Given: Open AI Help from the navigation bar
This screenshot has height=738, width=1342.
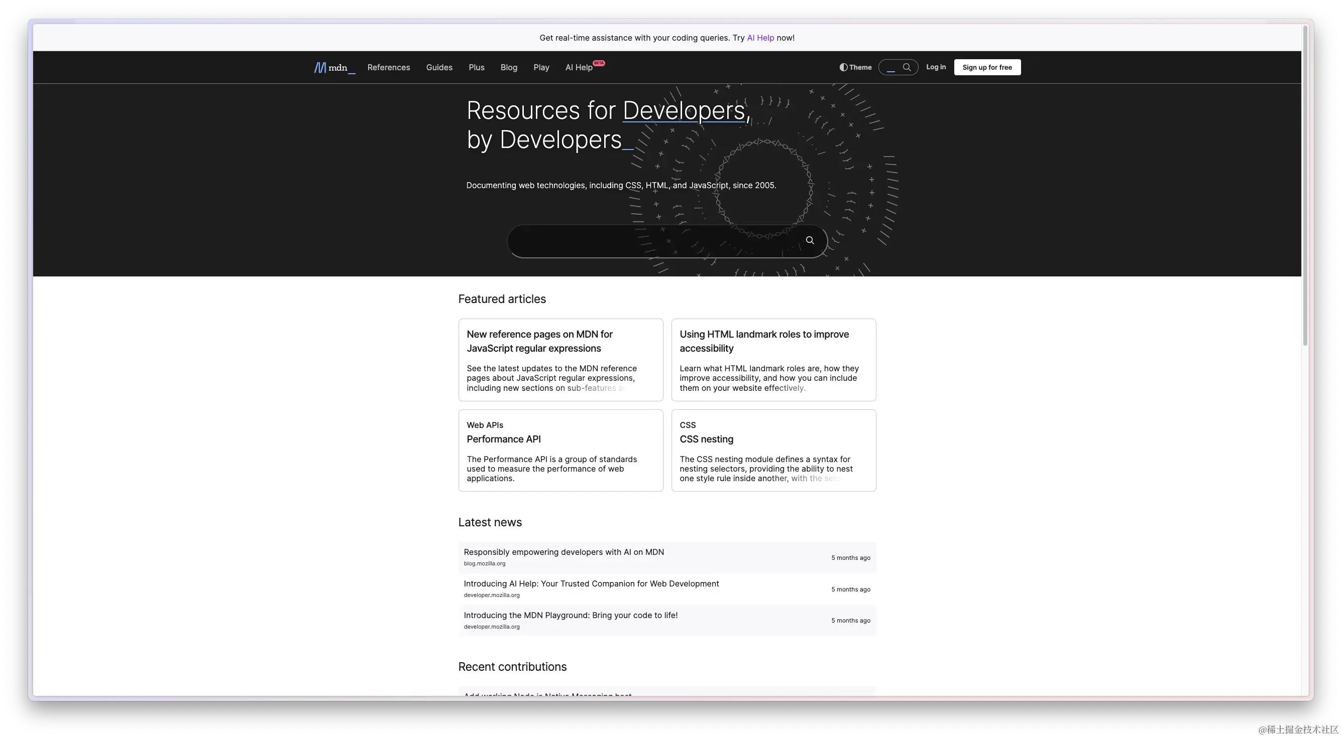Looking at the screenshot, I should (578, 68).
